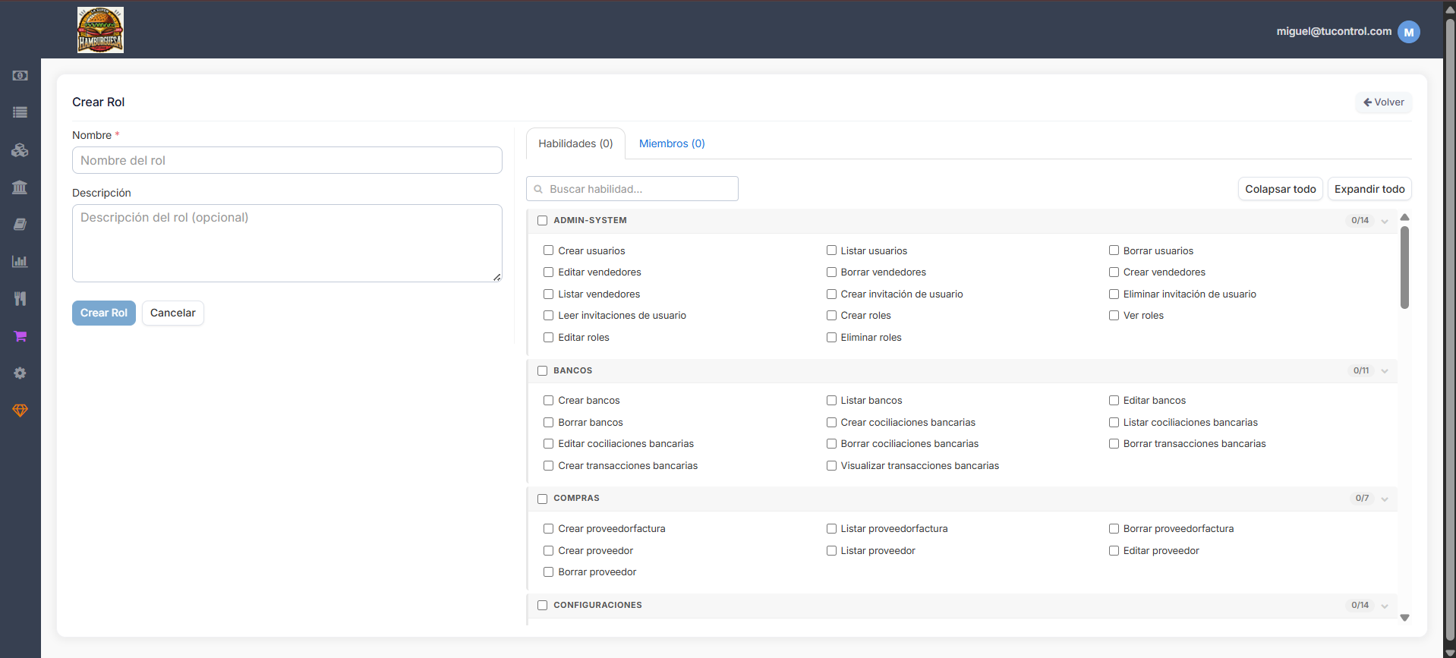
Task: Open the purple shopping cart sidebar icon
Action: click(20, 335)
